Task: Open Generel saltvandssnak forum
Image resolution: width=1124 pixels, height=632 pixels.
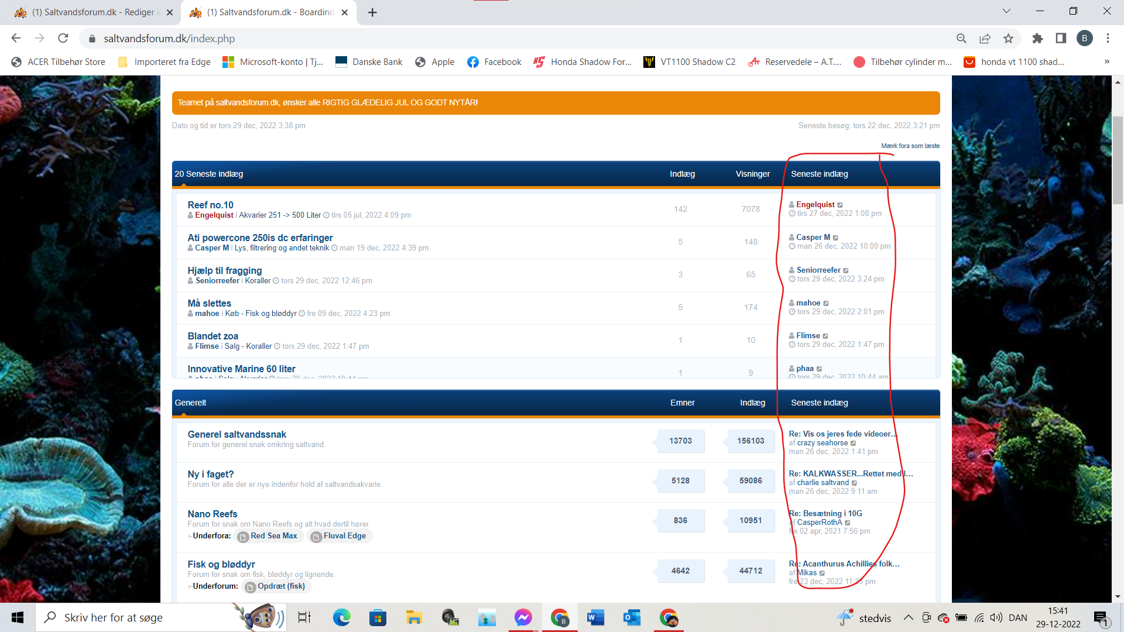Action: (x=237, y=434)
